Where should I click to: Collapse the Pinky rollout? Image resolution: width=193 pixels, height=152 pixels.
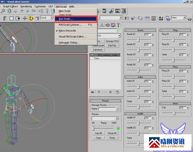[175, 67]
